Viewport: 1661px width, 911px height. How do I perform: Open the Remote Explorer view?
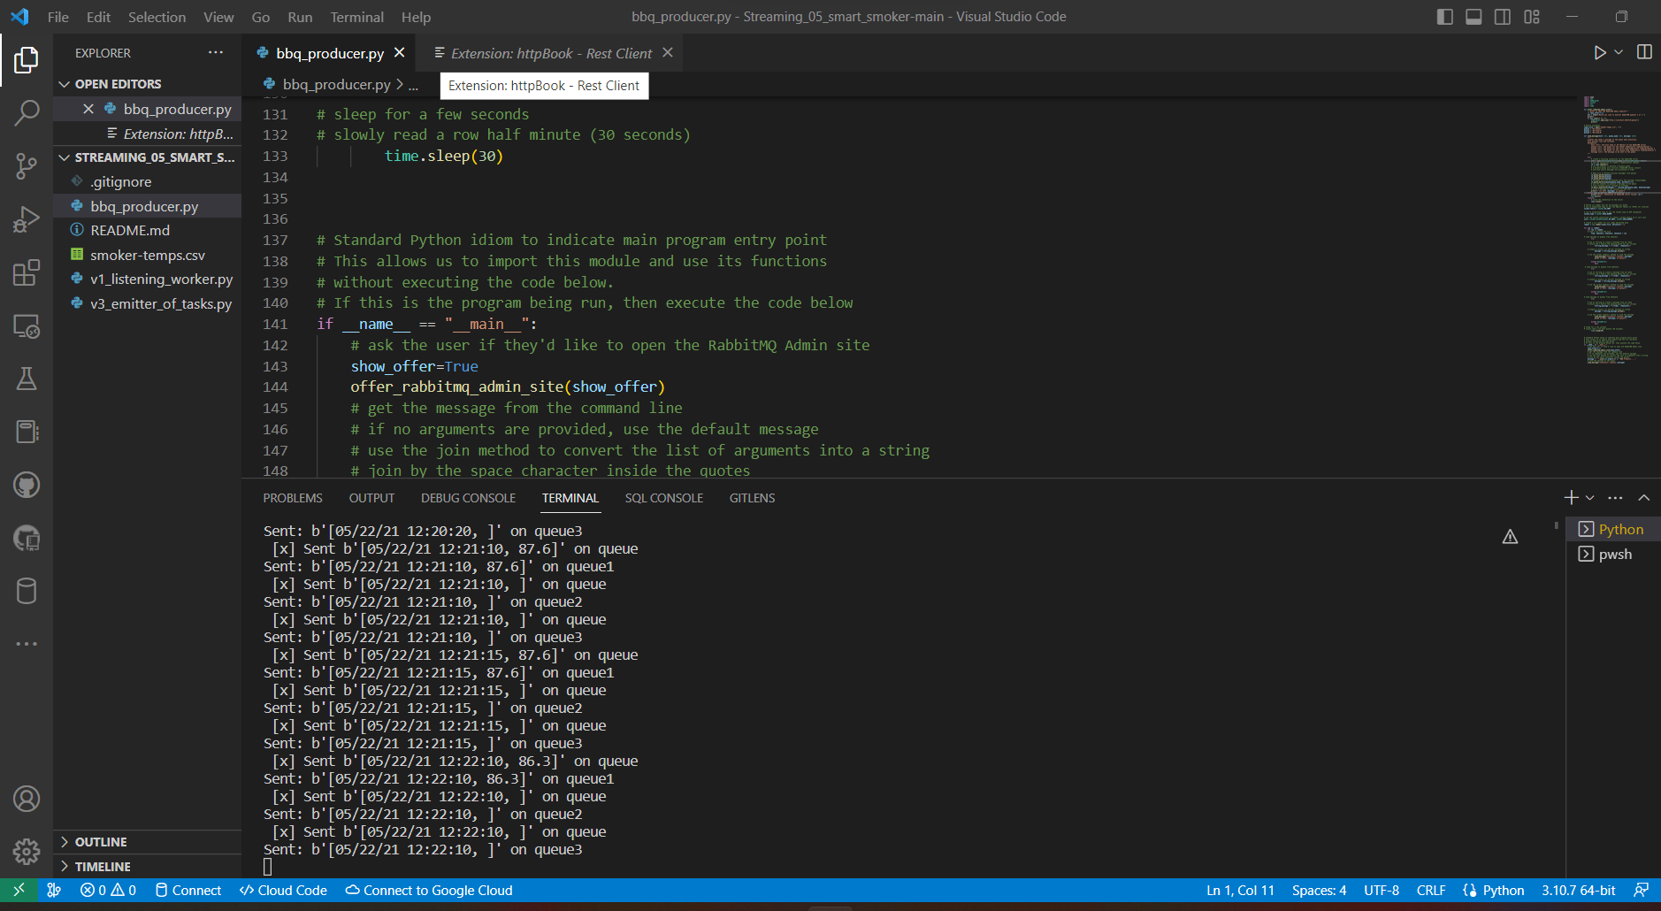click(x=27, y=326)
